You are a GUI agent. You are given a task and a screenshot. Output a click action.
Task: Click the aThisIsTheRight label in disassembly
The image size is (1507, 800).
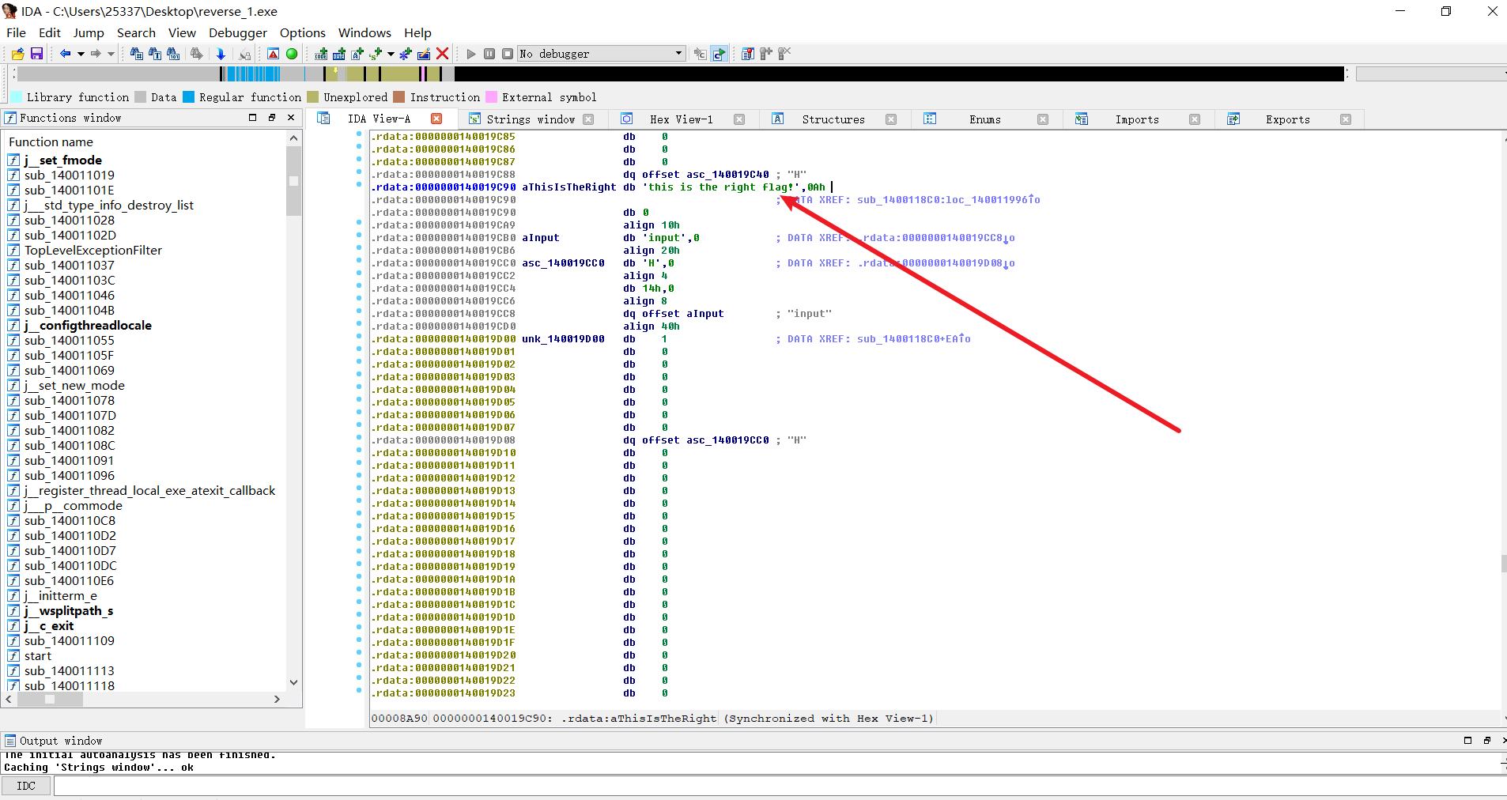coord(568,187)
